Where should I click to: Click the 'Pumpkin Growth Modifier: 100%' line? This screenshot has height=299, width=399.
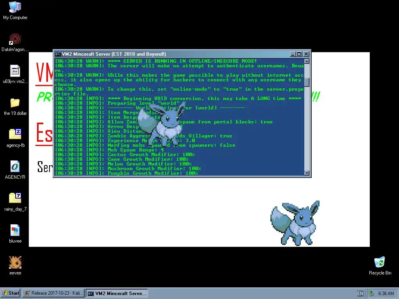[127, 173]
